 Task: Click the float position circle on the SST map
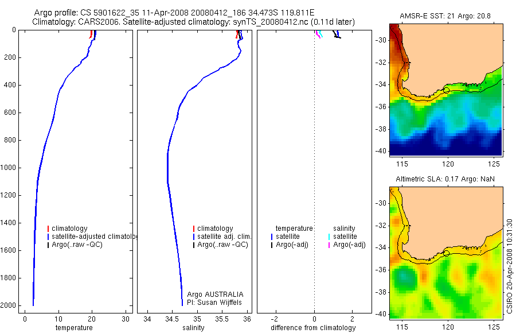click(446, 90)
